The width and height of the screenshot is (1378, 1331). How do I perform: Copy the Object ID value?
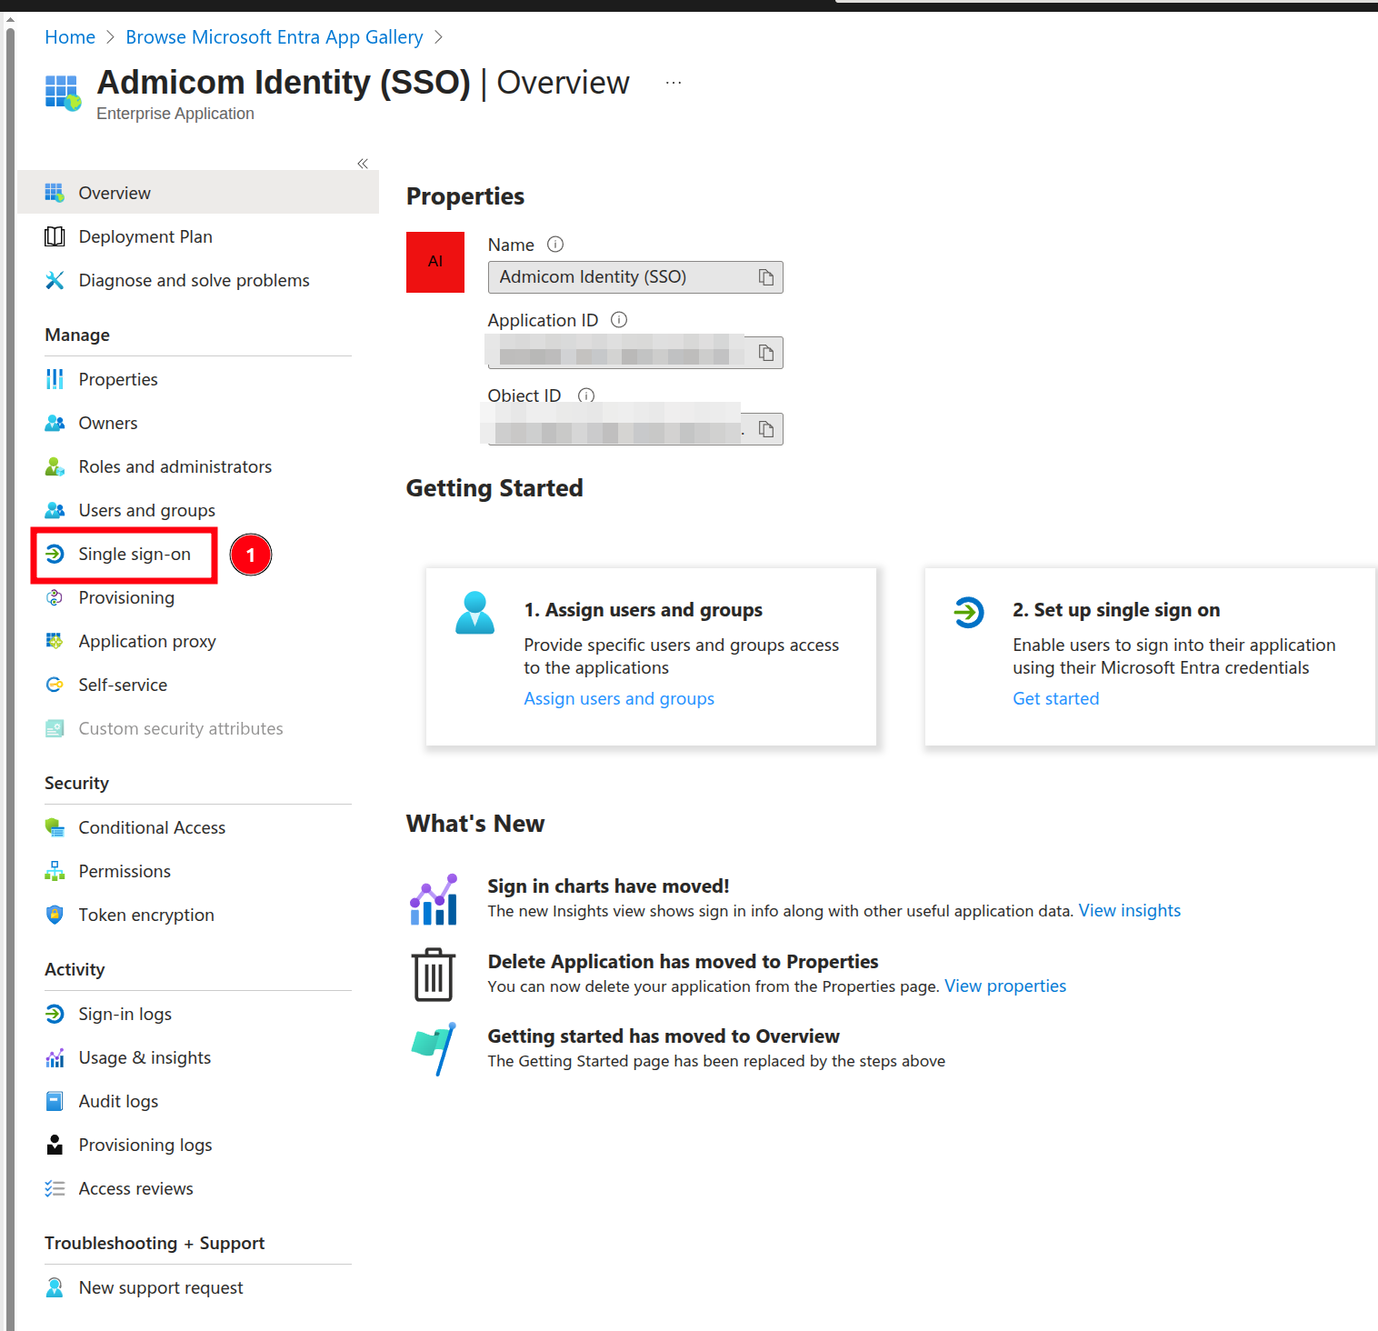coord(766,429)
